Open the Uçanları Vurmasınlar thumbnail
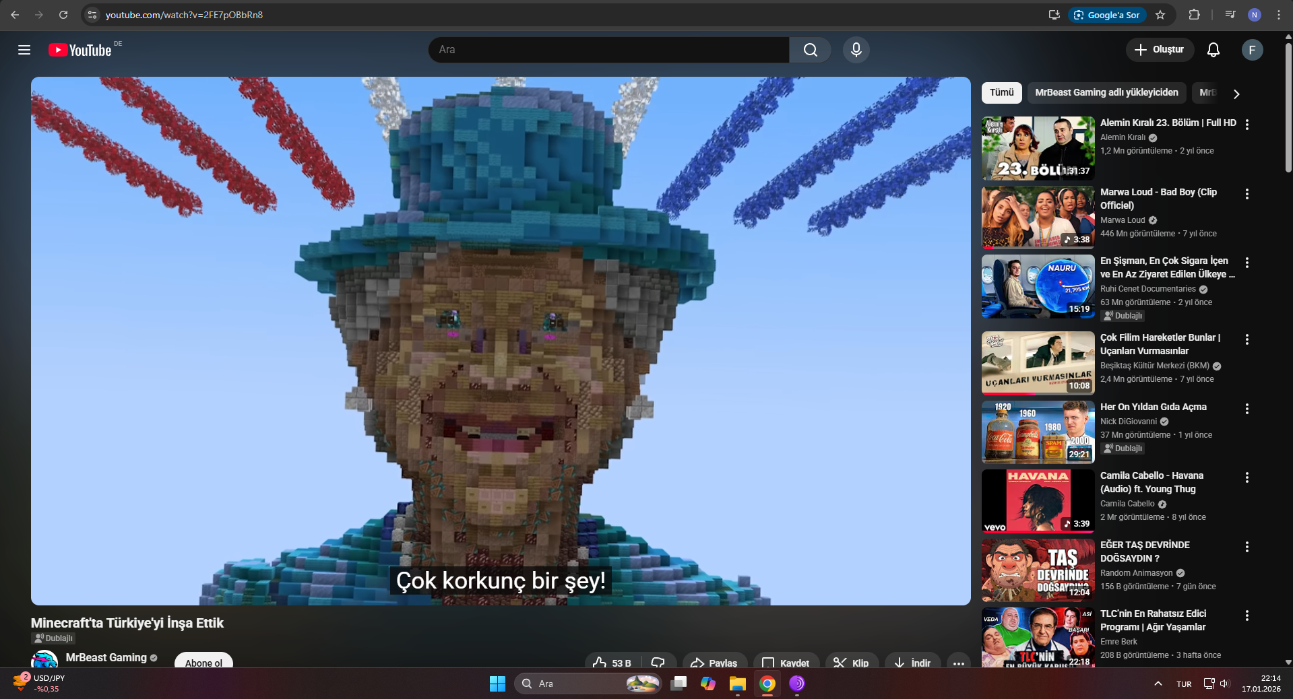Image resolution: width=1293 pixels, height=699 pixels. pos(1038,363)
